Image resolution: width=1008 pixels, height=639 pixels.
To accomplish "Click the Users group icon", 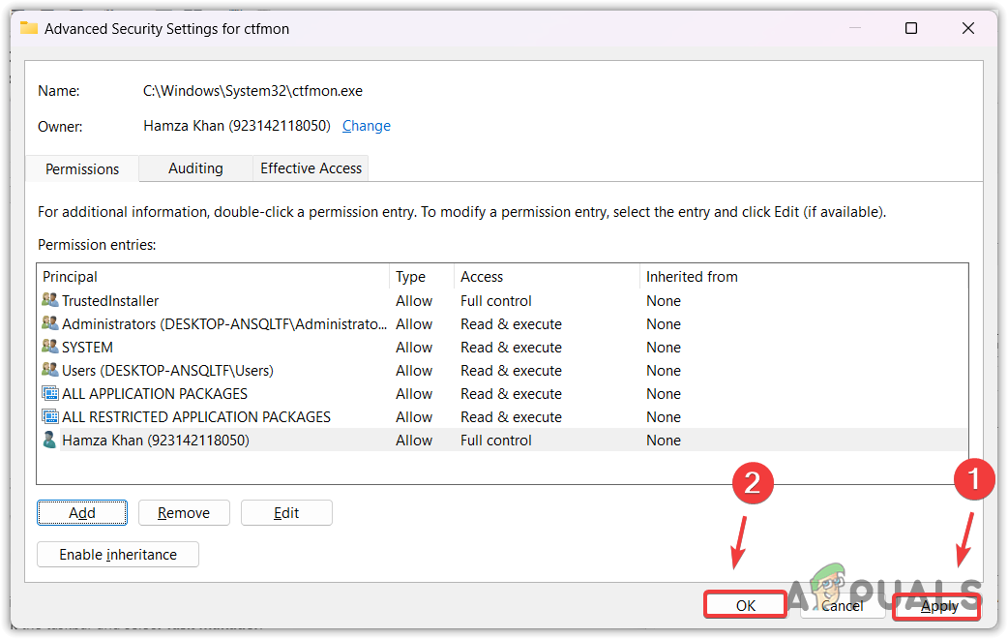I will click(49, 370).
